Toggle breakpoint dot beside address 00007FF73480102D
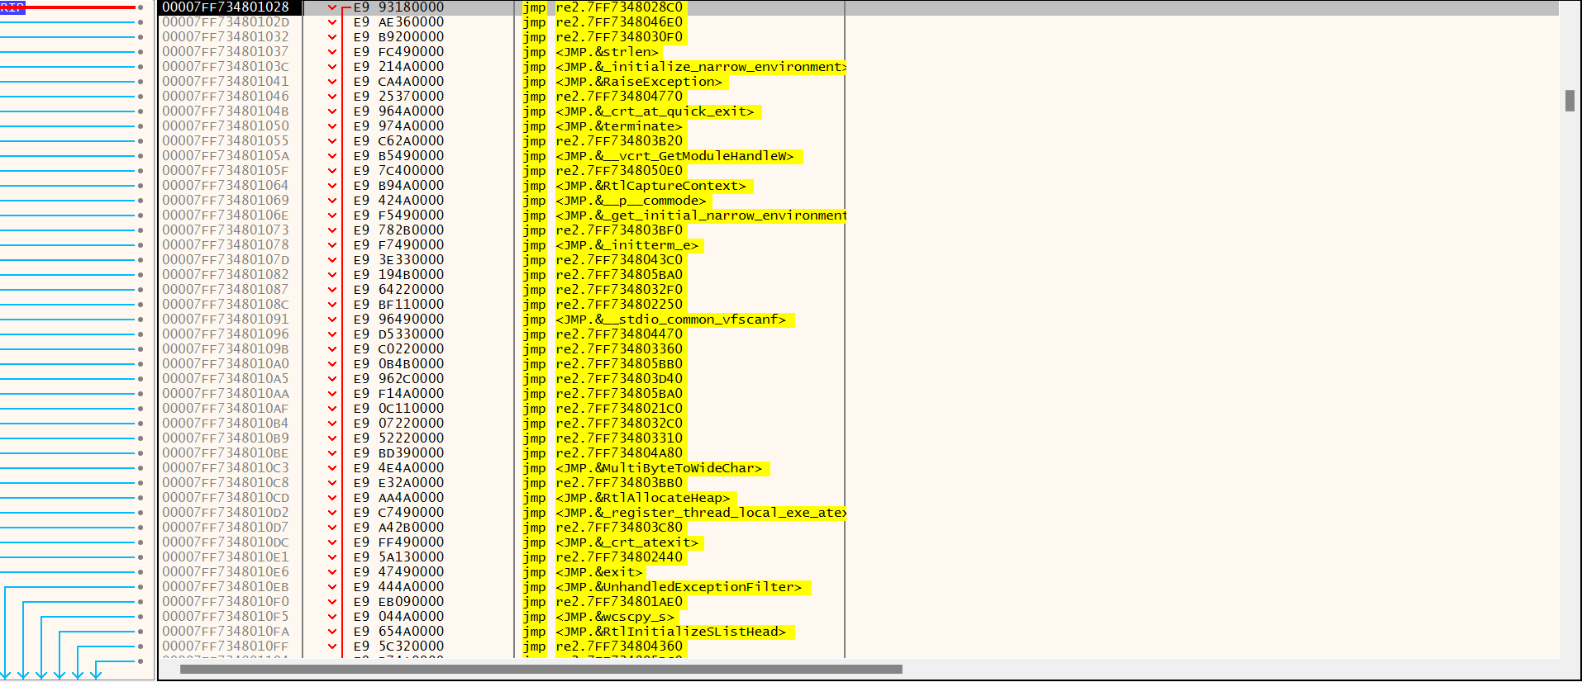Screen dimensions: 1582x682 pos(141,22)
